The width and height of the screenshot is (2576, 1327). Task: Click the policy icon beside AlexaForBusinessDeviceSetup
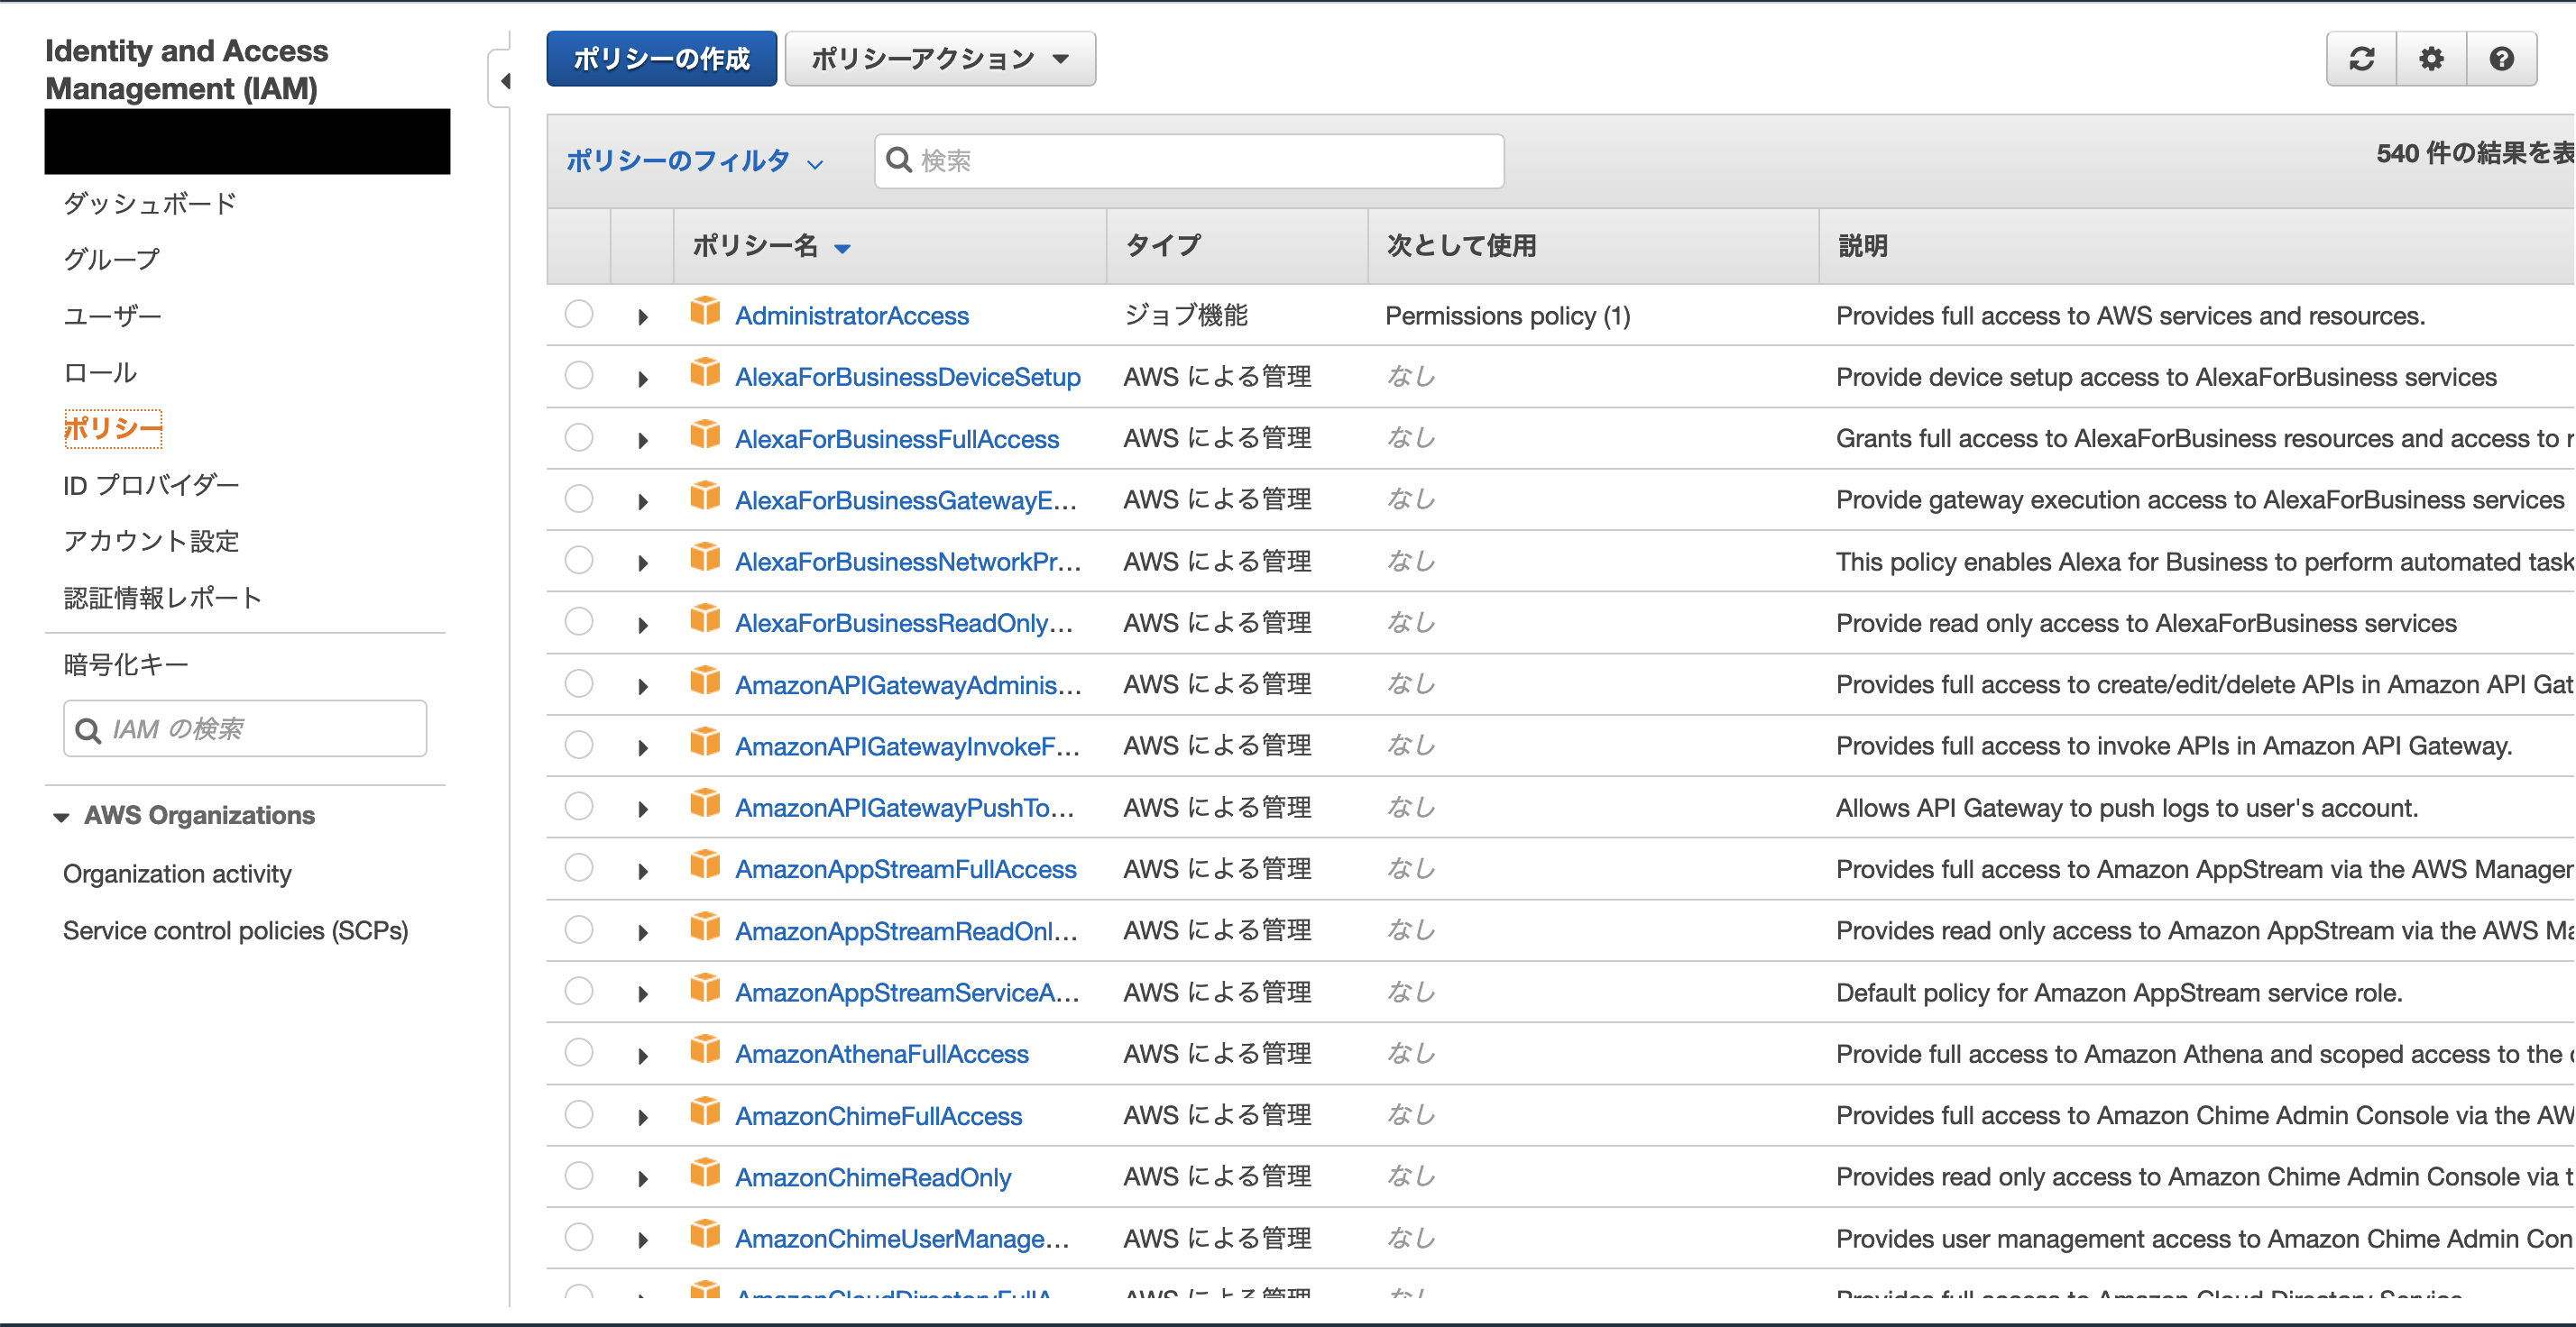click(705, 374)
